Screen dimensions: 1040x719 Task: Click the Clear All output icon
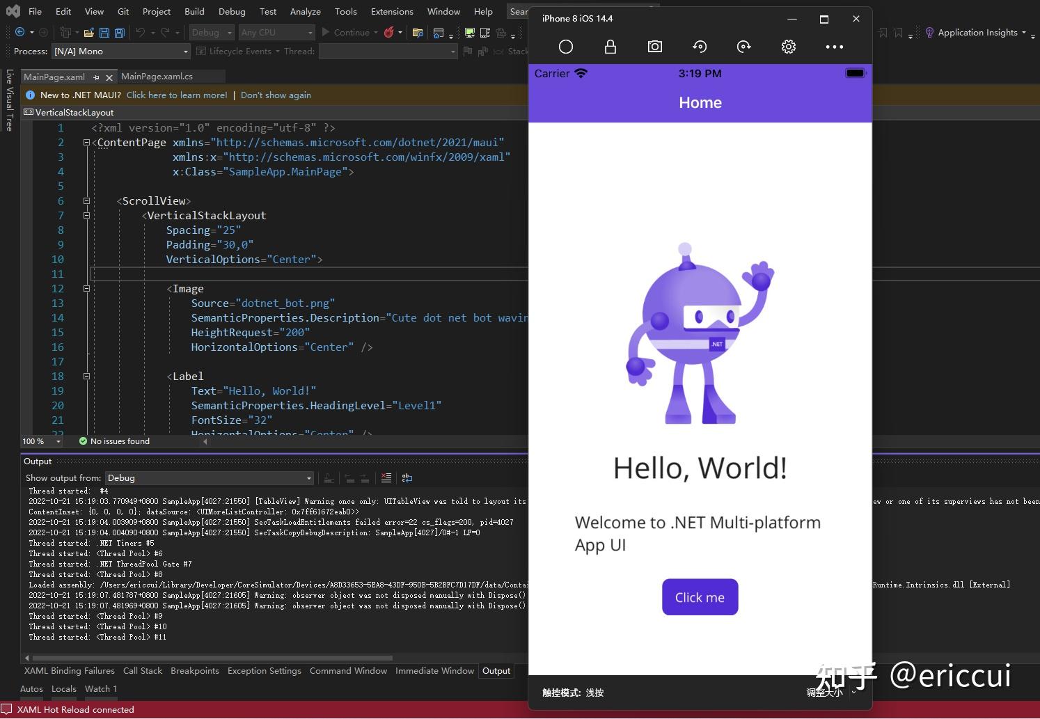pos(386,477)
